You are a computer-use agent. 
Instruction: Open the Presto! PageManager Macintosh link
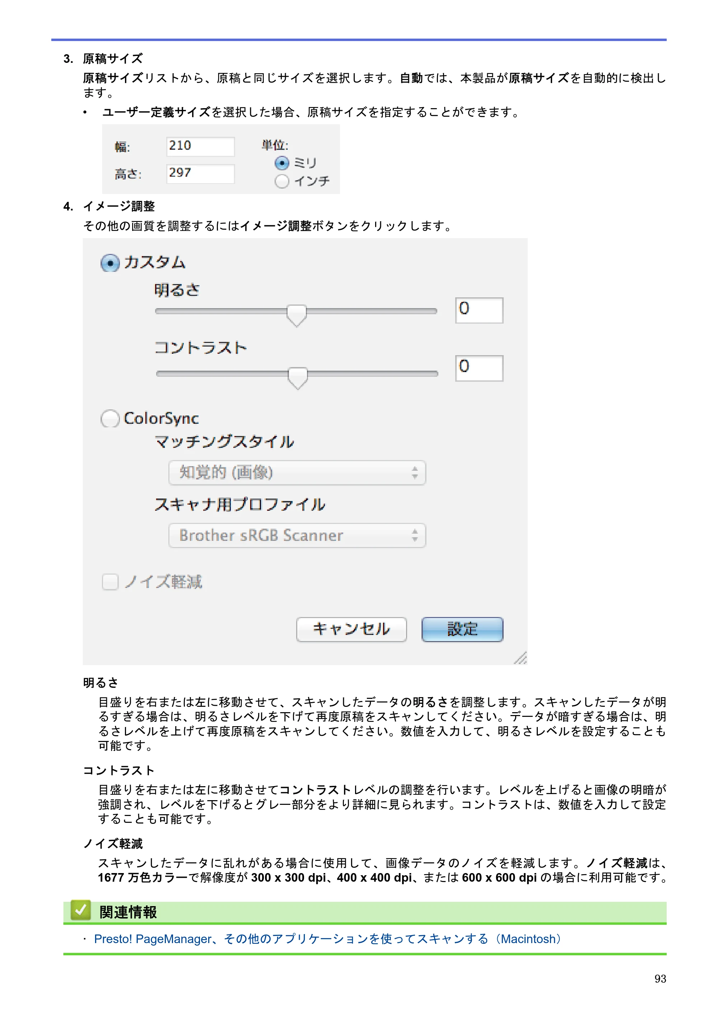328,938
